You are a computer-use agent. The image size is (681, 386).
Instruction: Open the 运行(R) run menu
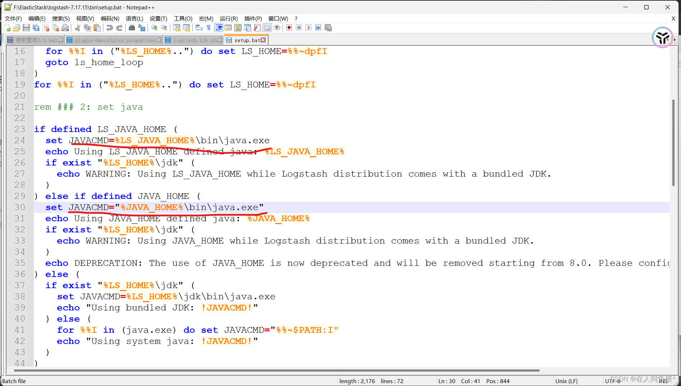coord(229,18)
